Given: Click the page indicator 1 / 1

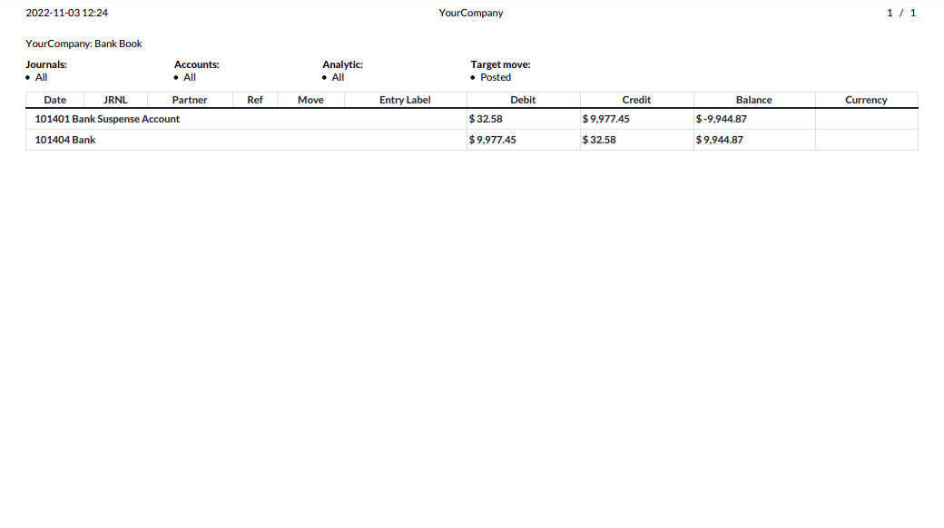Looking at the screenshot, I should (x=901, y=13).
